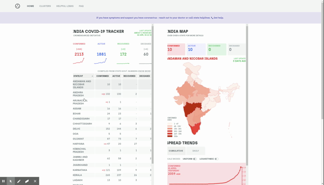This screenshot has height=185, width=324.
Task: Click the right panel's vertical scrollbar
Action: (x=247, y=95)
